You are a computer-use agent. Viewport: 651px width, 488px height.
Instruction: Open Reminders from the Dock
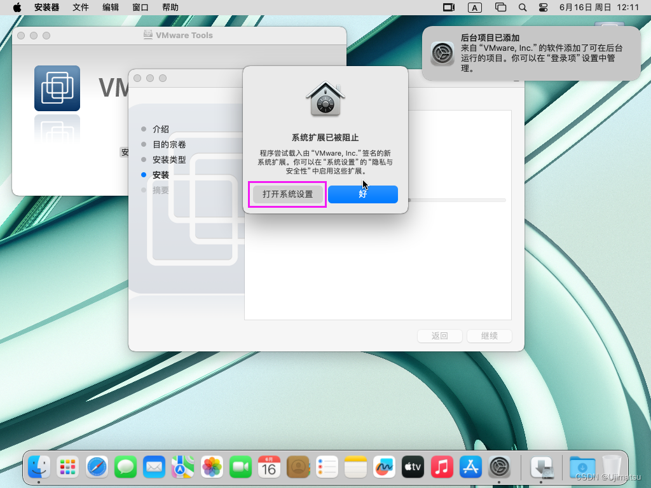[327, 467]
